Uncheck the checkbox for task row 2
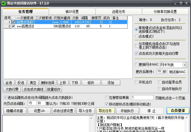The image size is (191, 132). tap(14, 26)
